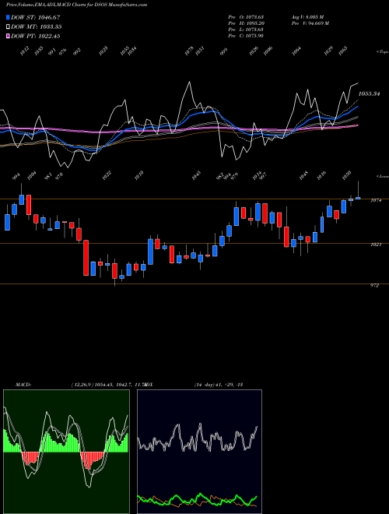Click the 1043 low label above candles

196,175
